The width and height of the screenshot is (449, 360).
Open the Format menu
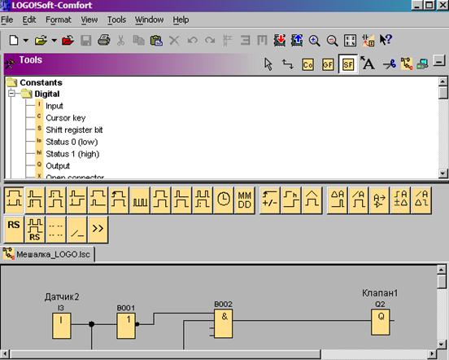point(59,20)
